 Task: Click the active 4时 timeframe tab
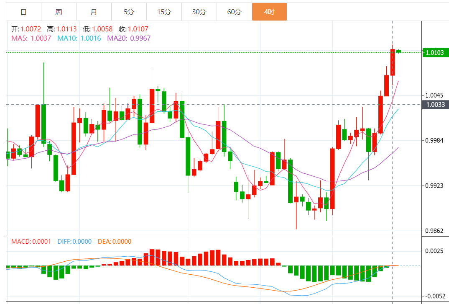[270, 12]
